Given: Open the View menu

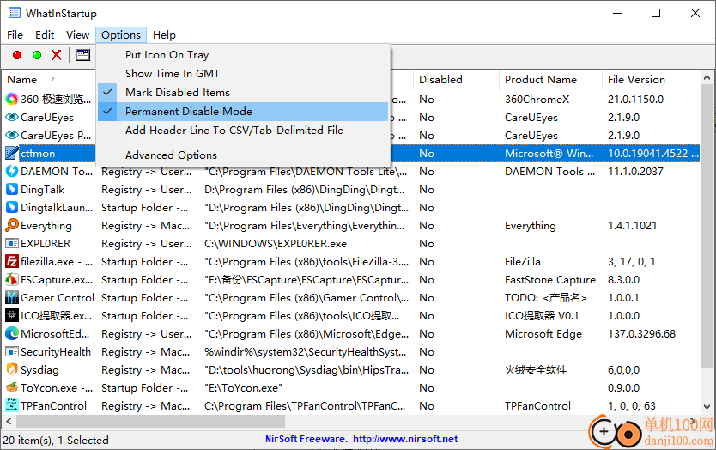Looking at the screenshot, I should click(77, 35).
